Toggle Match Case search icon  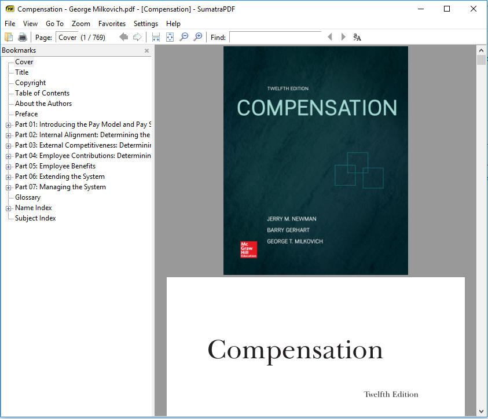tap(357, 37)
